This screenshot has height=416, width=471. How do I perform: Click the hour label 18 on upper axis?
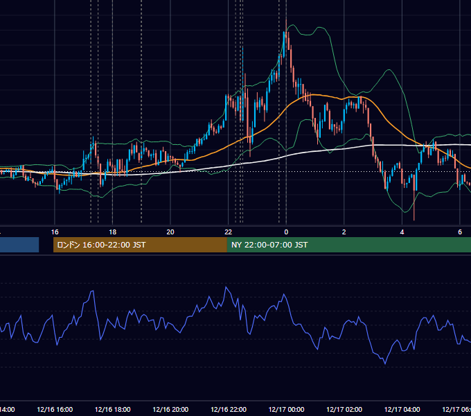[x=113, y=232]
